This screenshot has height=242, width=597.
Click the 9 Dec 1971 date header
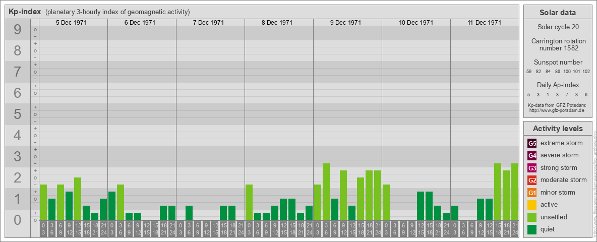point(345,23)
